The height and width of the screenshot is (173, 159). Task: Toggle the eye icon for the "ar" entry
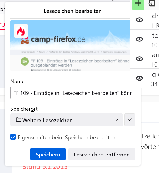pyautogui.click(x=139, y=58)
